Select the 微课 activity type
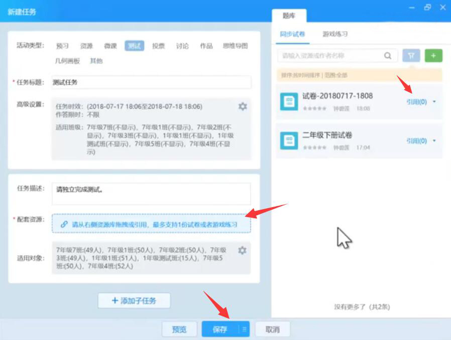This screenshot has width=451, height=340. click(110, 46)
